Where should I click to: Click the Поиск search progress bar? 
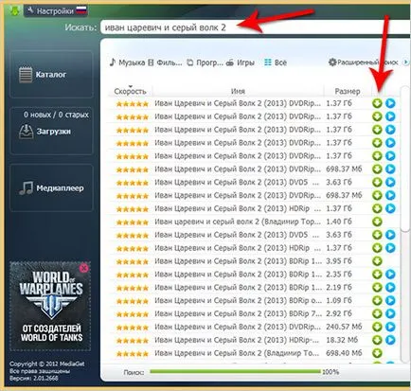point(235,372)
